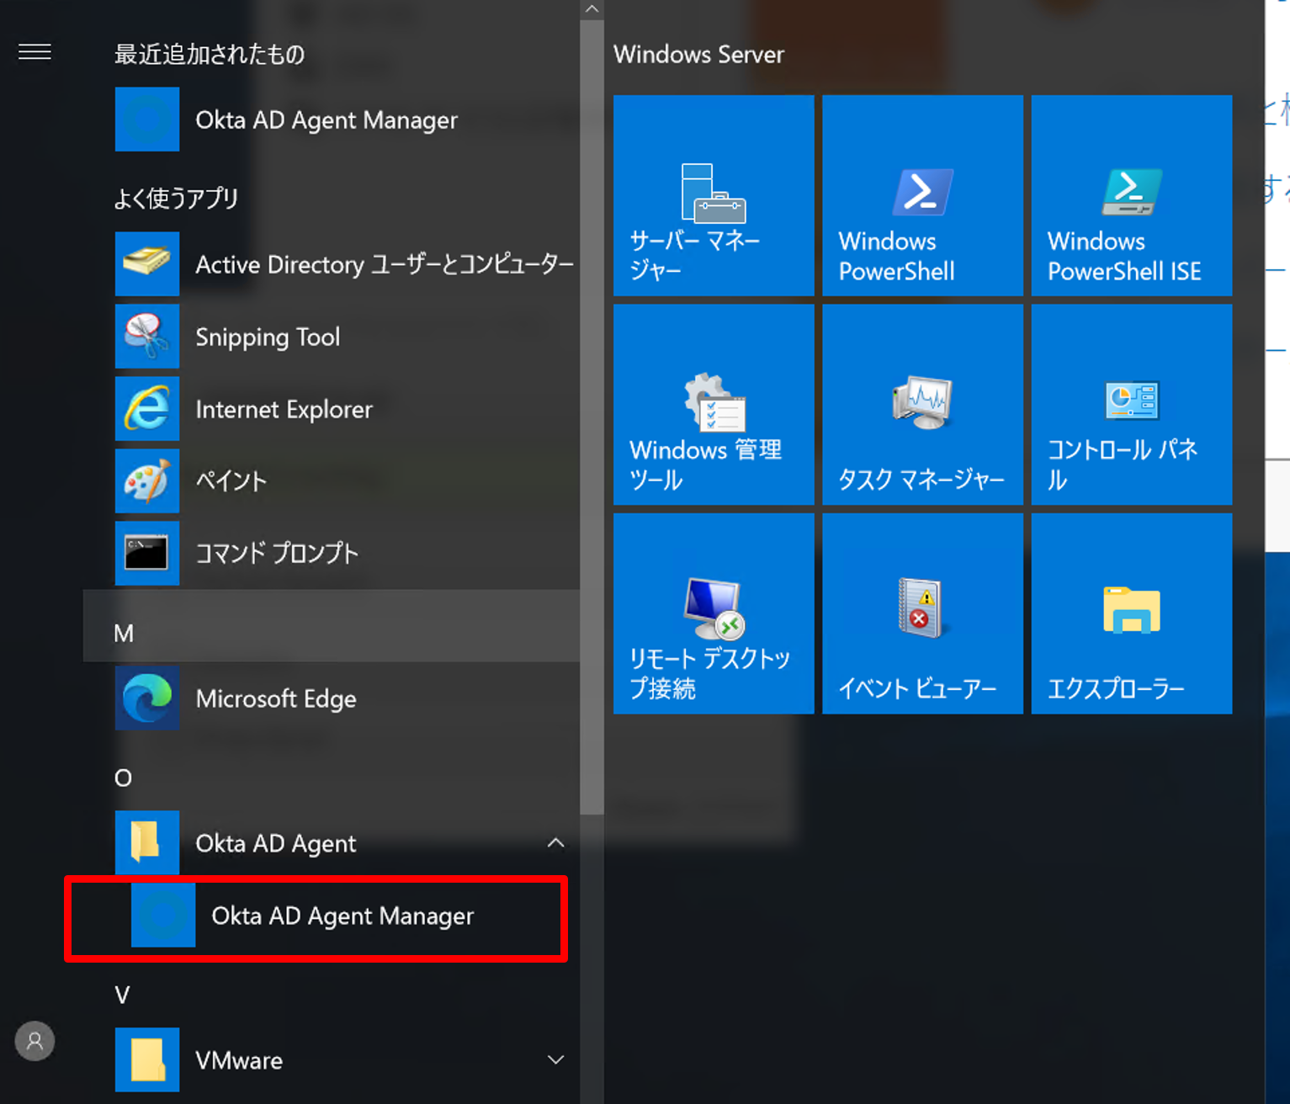The height and width of the screenshot is (1104, 1290).
Task: Click the Paint palette icon
Action: [x=147, y=481]
